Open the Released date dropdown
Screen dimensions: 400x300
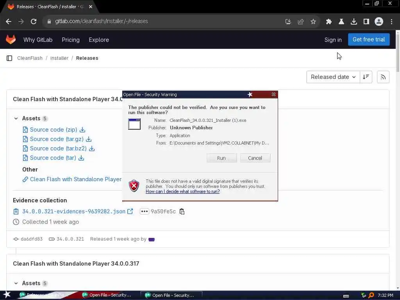pos(333,77)
